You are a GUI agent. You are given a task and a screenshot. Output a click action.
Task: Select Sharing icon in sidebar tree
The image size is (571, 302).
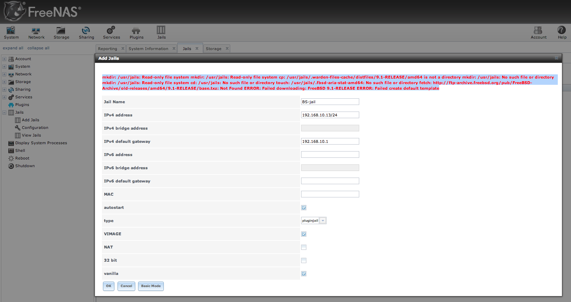pos(11,90)
